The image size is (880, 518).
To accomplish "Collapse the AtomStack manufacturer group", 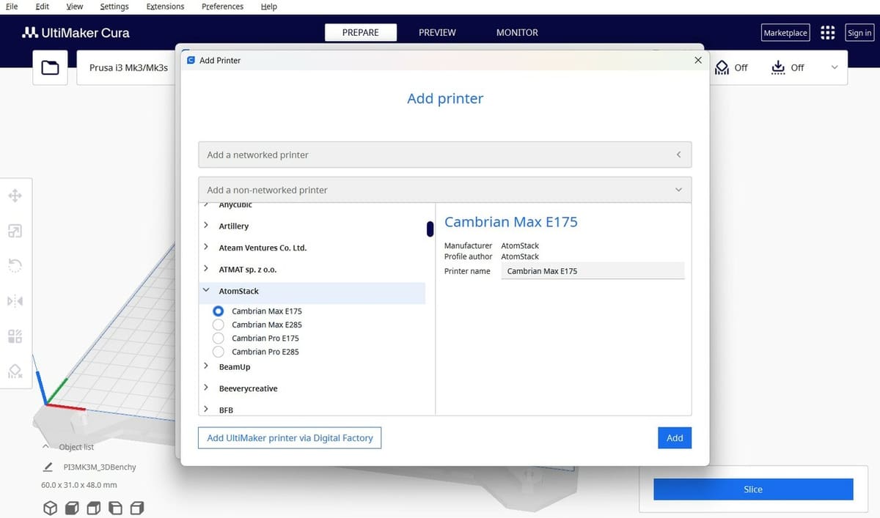I will coord(206,291).
